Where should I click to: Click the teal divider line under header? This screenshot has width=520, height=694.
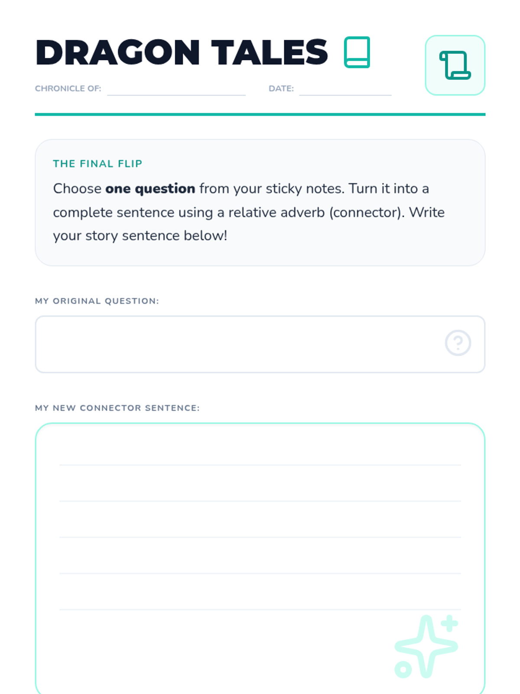pyautogui.click(x=260, y=115)
